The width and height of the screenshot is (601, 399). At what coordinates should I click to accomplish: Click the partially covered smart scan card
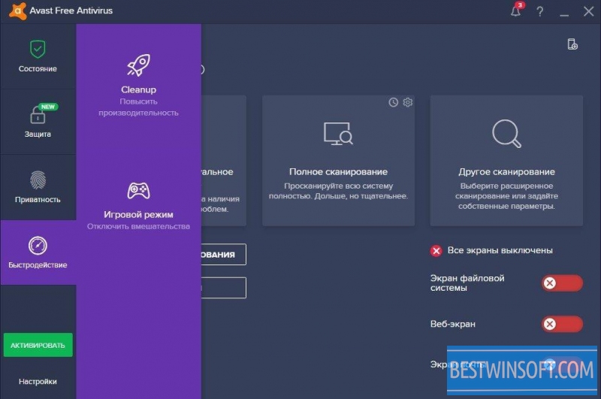click(224, 161)
